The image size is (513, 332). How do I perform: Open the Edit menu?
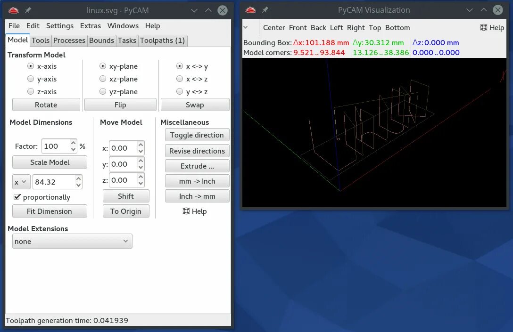[33, 26]
